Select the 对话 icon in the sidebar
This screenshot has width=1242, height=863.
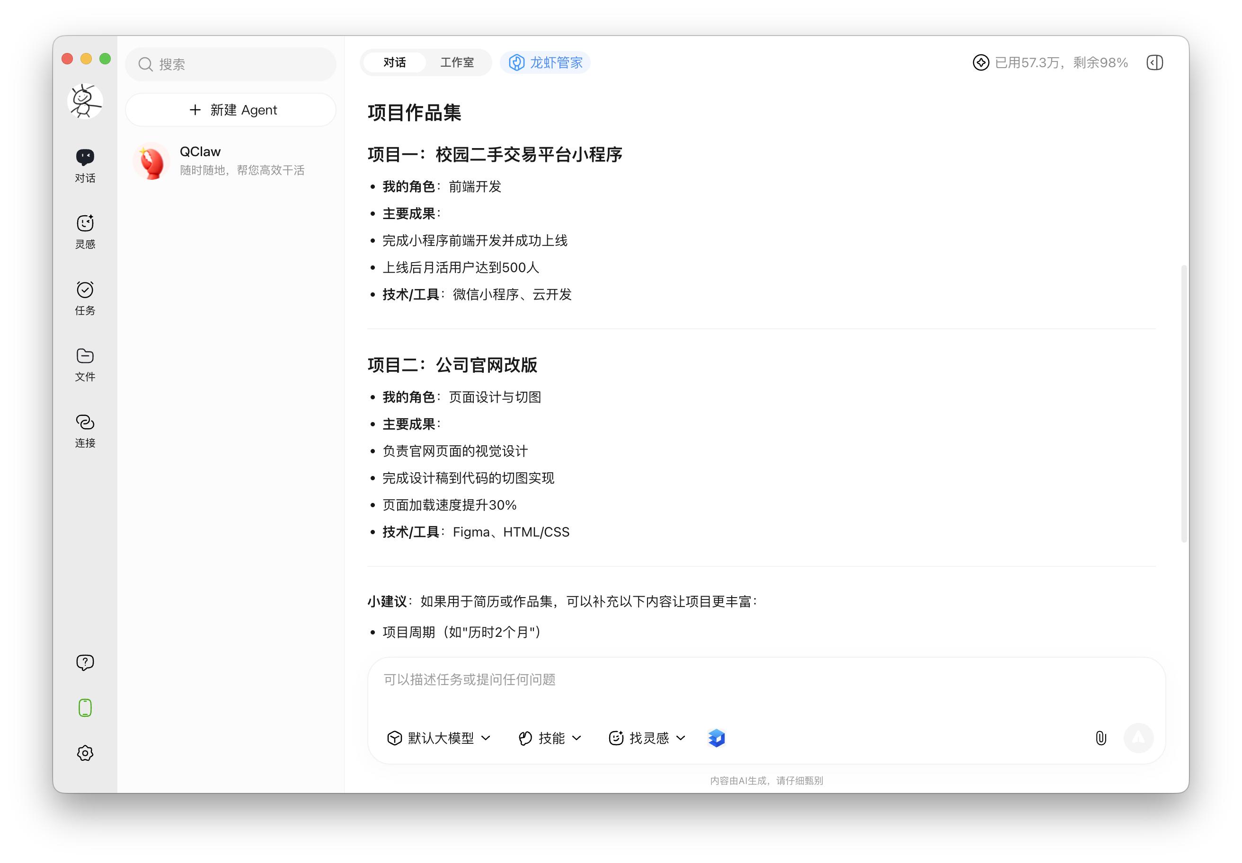click(85, 165)
